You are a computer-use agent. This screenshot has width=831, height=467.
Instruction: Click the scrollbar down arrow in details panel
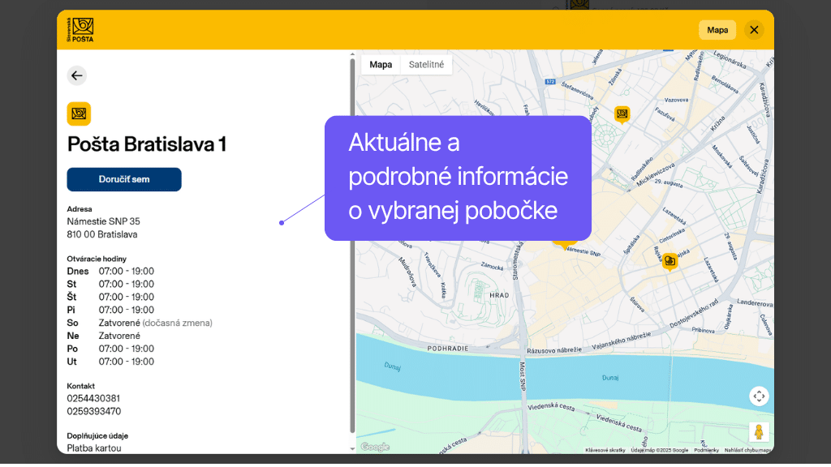point(352,448)
